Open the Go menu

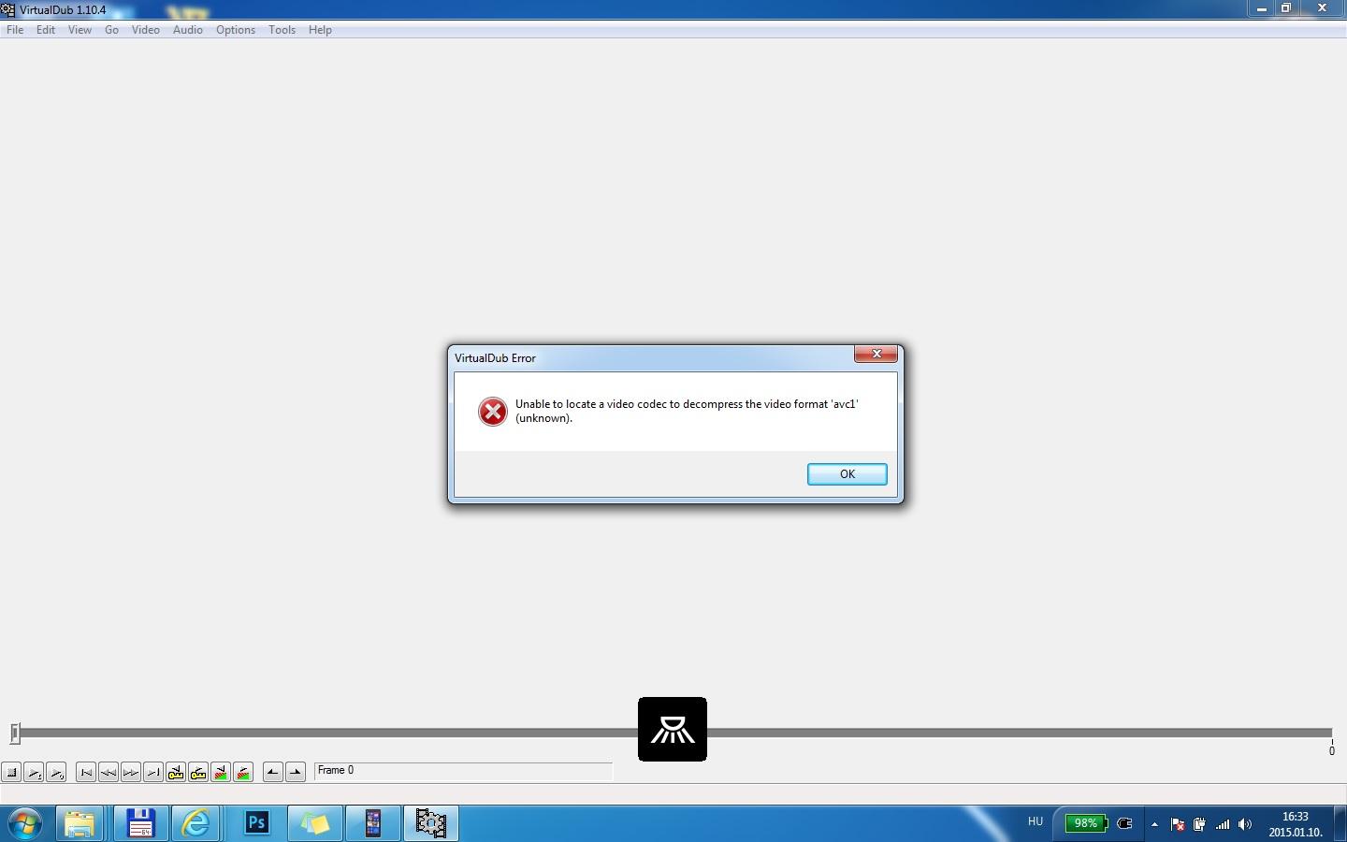pyautogui.click(x=111, y=30)
